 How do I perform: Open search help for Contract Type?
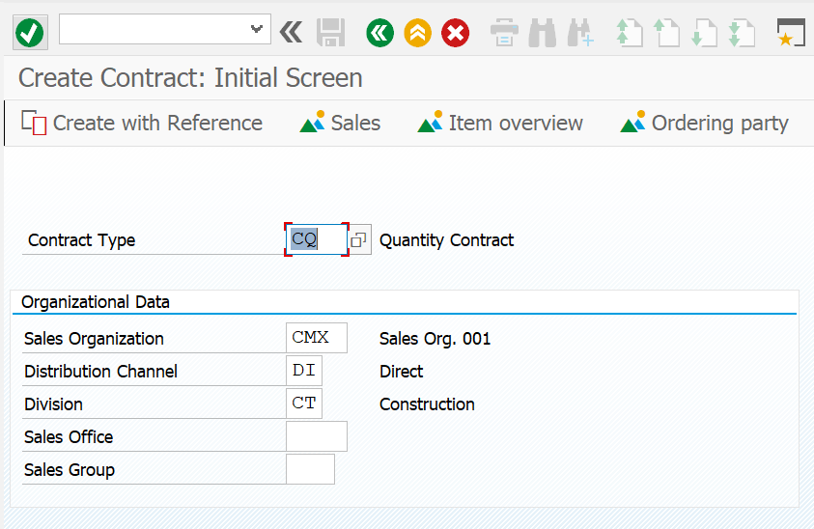pos(358,240)
